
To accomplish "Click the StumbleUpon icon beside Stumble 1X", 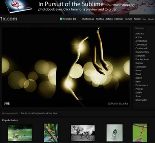I will tap(61, 19).
